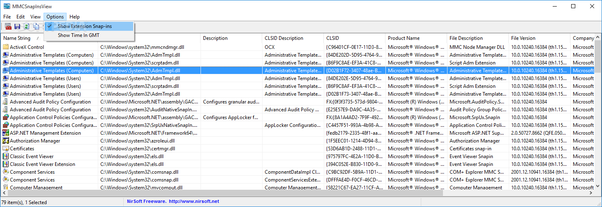Select the Certificates name cell

click(22, 149)
